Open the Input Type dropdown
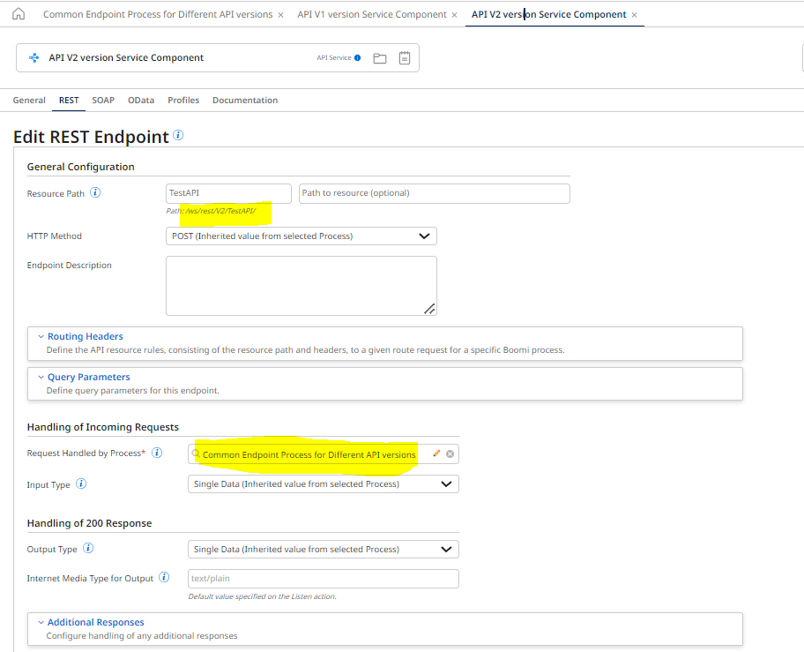Viewport: 804px width, 652px height. point(322,483)
